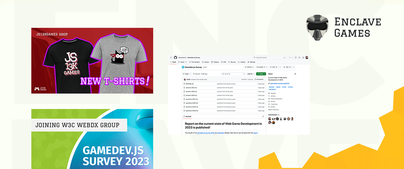This screenshot has width=404, height=169.
Task: Open the GitHub hamburger menu icon
Action: click(x=171, y=58)
